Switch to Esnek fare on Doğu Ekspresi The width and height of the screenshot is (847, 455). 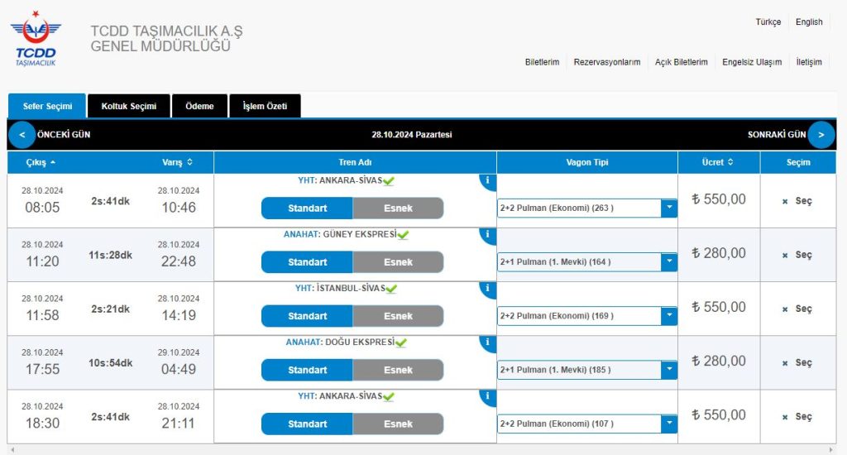pos(398,370)
